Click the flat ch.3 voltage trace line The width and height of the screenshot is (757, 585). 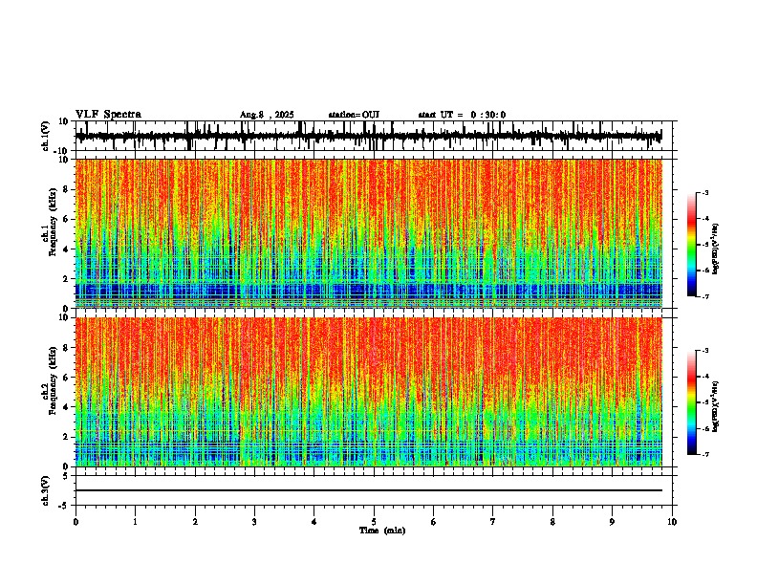[369, 490]
